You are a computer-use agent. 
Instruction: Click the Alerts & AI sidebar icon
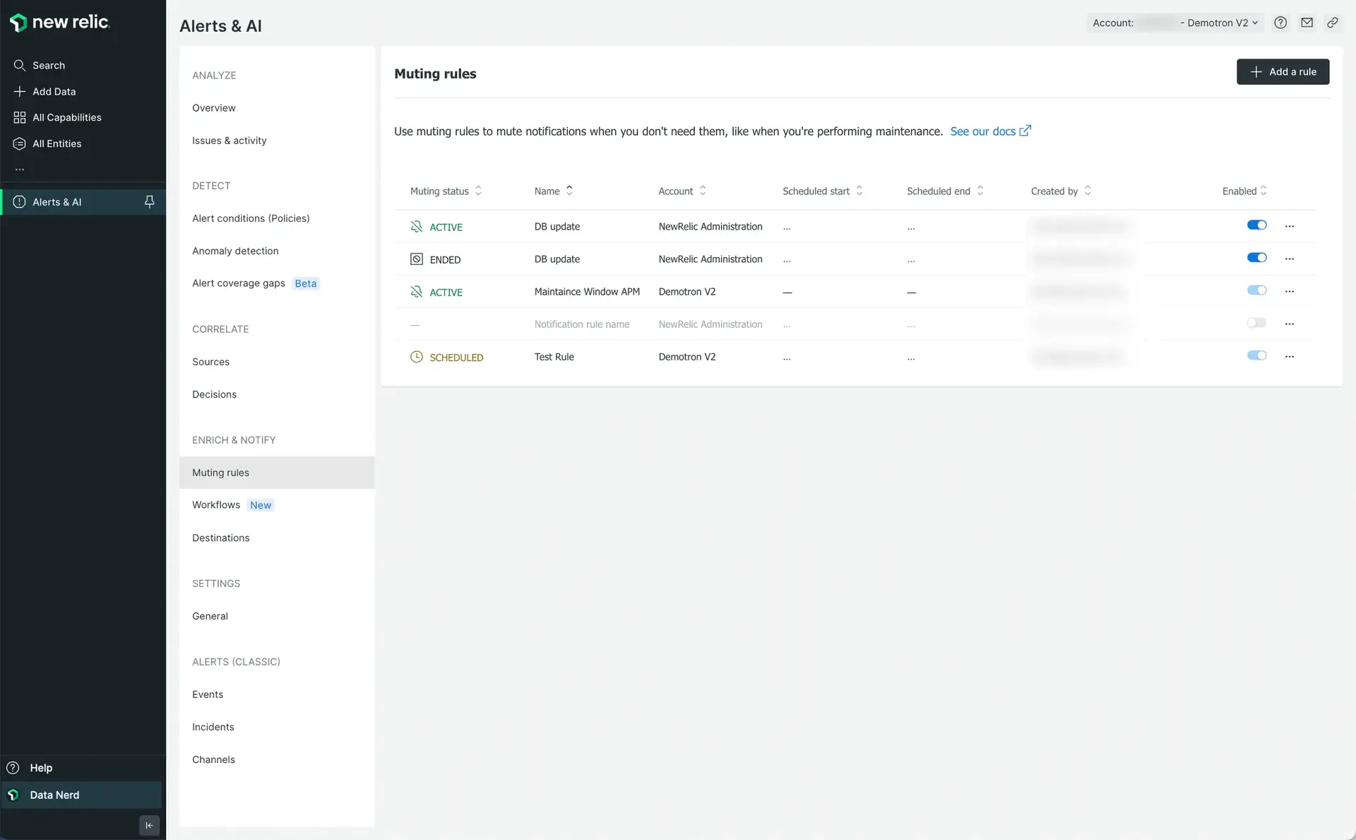tap(20, 202)
